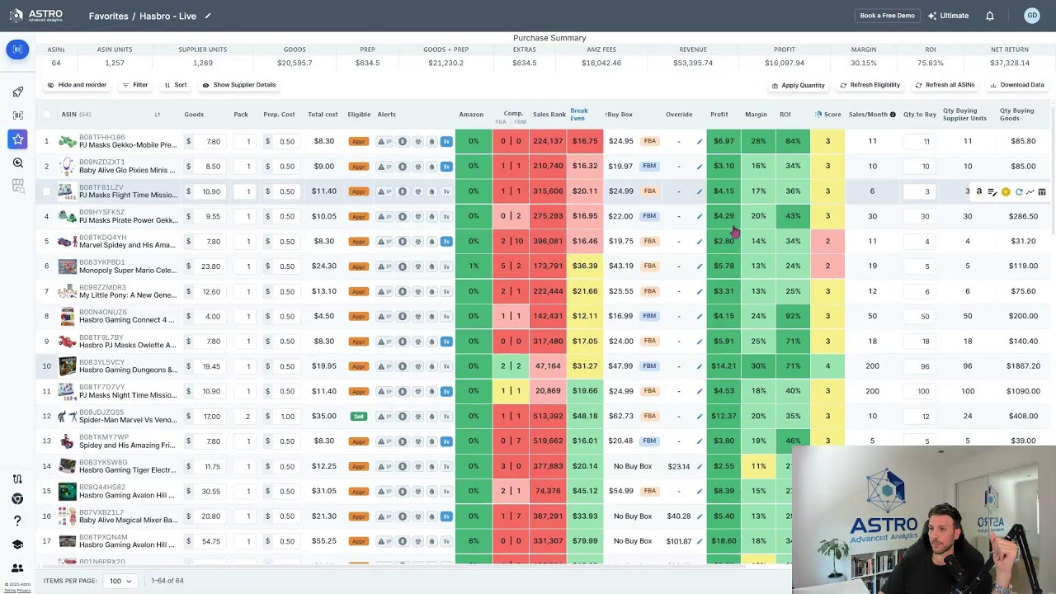Click the horizontal table scrollbar
Image resolution: width=1056 pixels, height=594 pixels.
click(x=396, y=567)
